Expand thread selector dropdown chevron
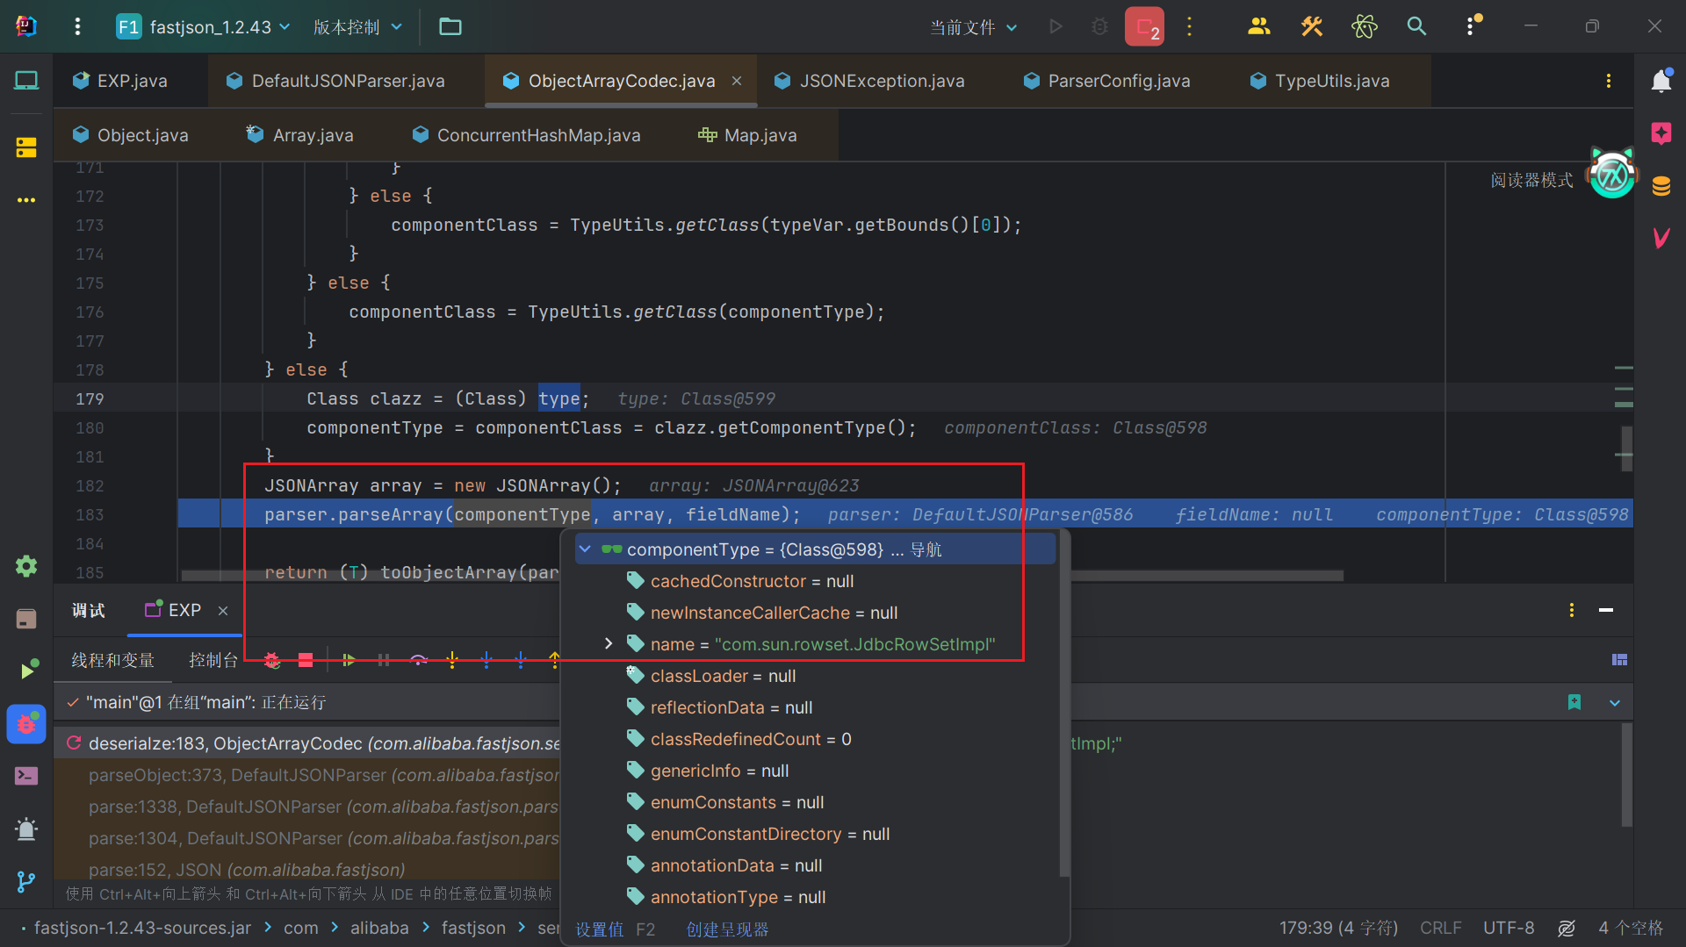This screenshot has width=1686, height=947. 1615,703
